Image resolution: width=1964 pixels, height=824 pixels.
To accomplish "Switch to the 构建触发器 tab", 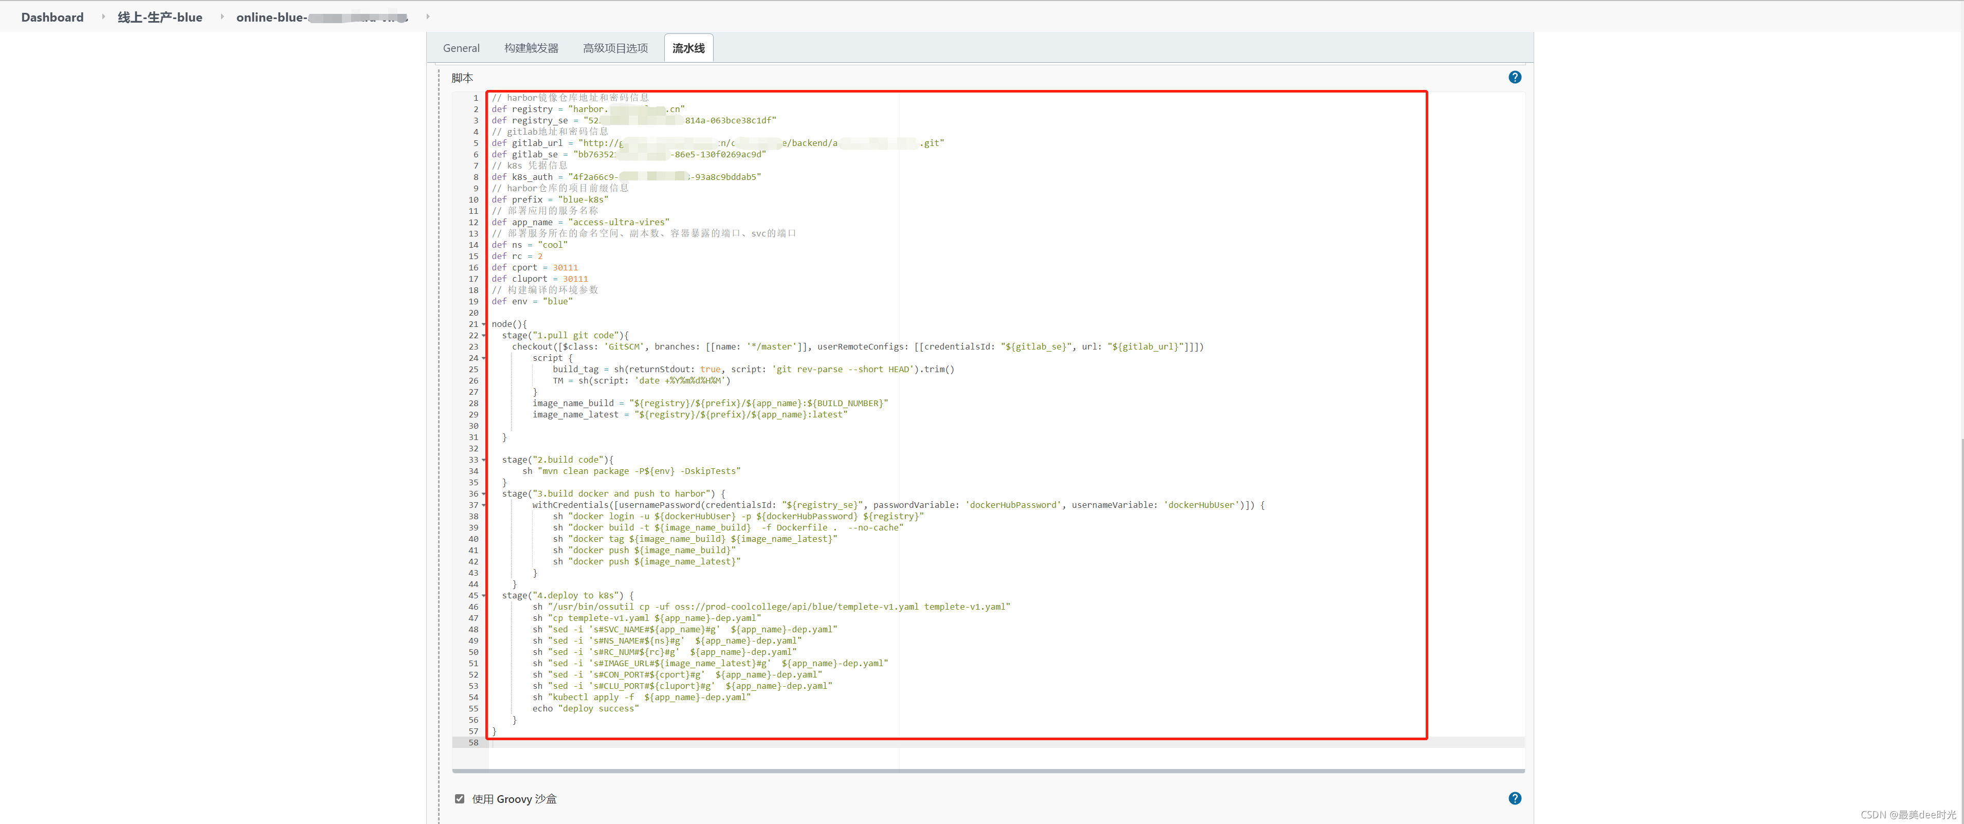I will [532, 48].
